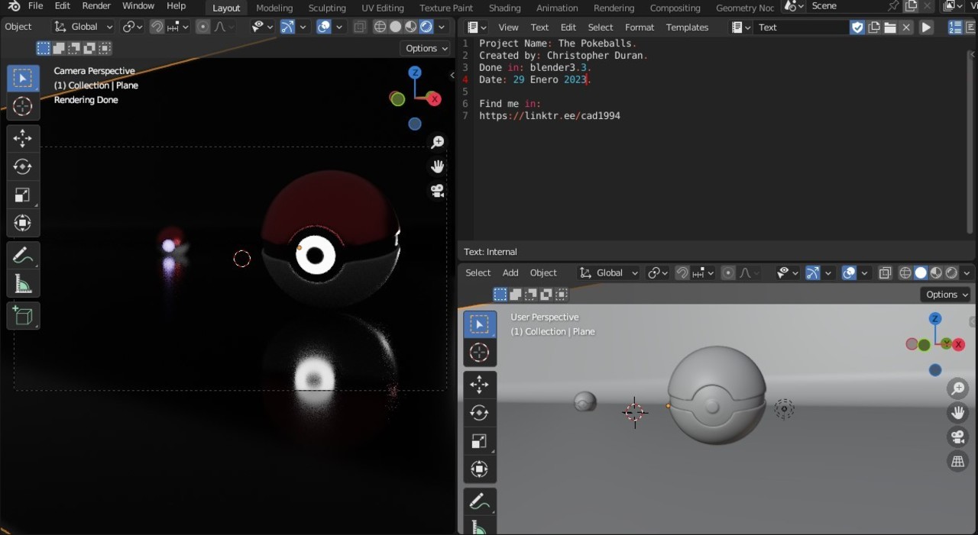Open the Templates menu in text editor
The width and height of the screenshot is (978, 535).
(x=687, y=27)
